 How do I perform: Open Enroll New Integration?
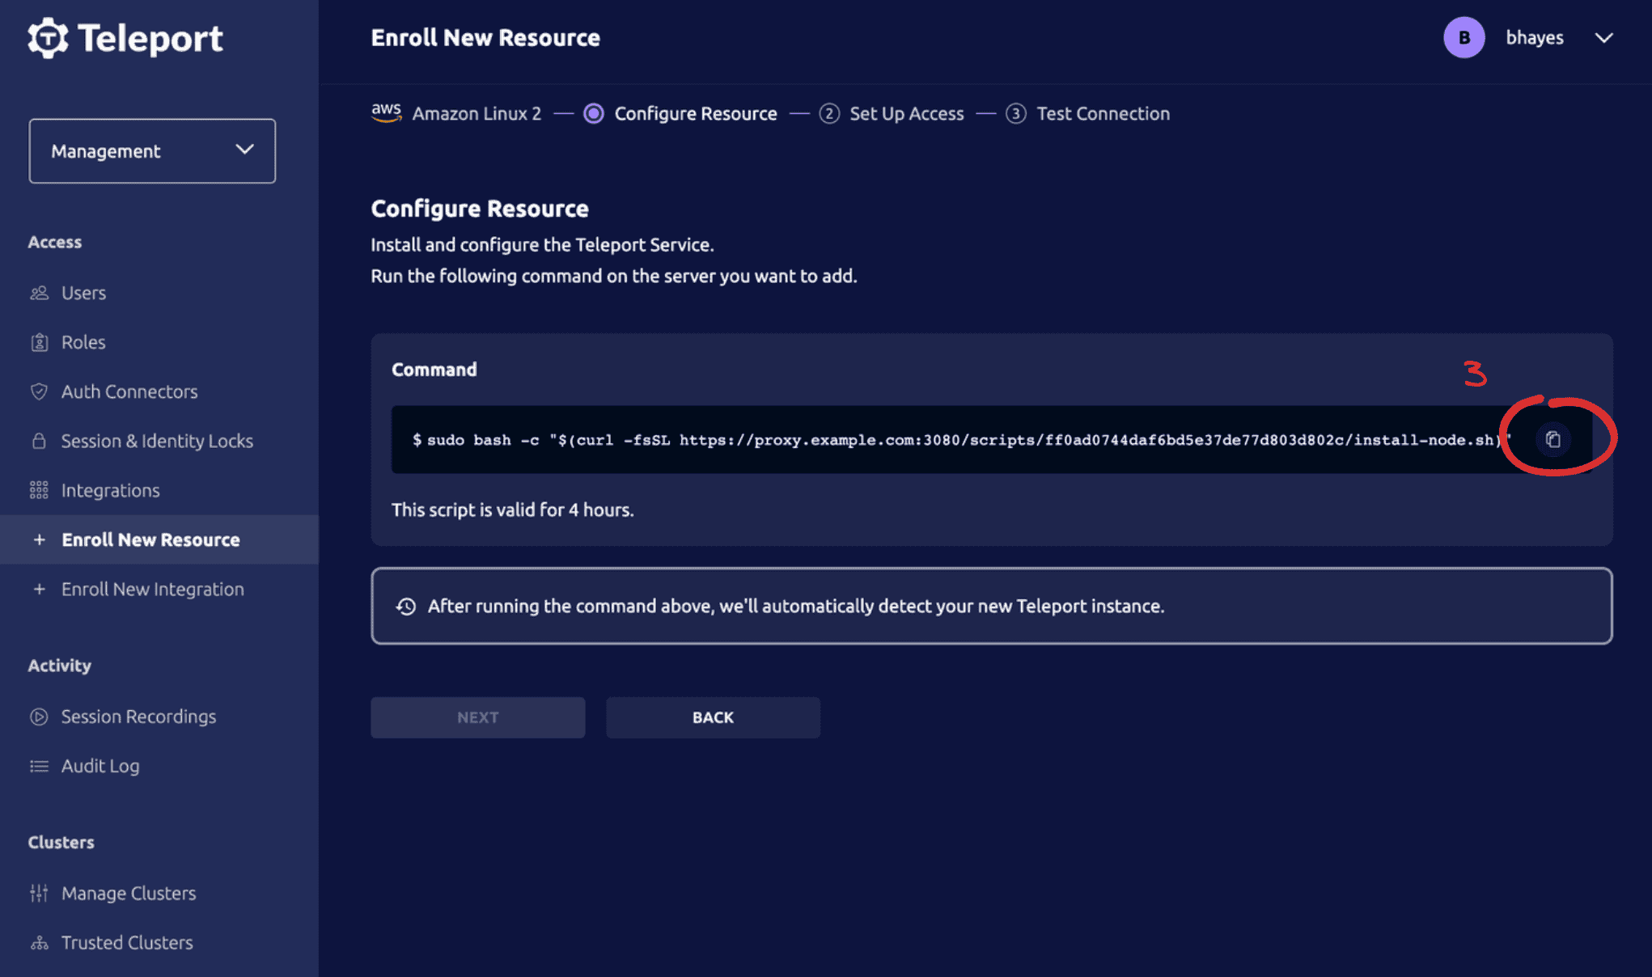click(x=153, y=589)
